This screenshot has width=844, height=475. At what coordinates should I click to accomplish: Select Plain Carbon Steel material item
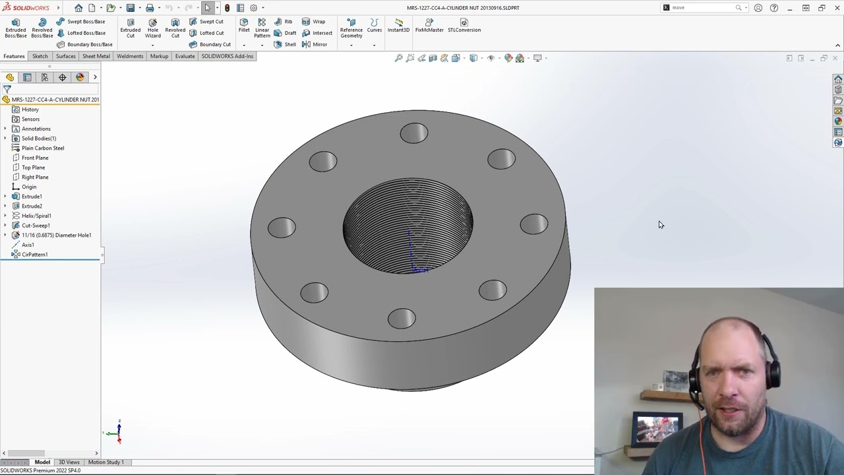coord(38,148)
